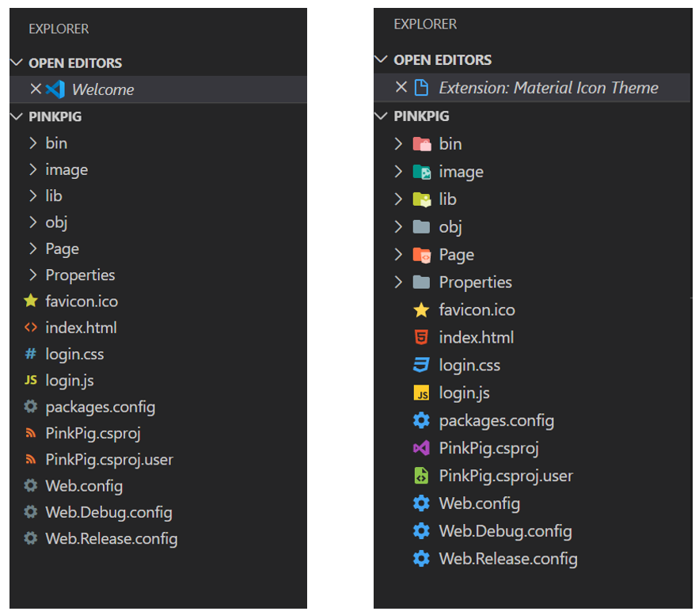
Task: Open the Properties folder
Action: pyautogui.click(x=475, y=282)
